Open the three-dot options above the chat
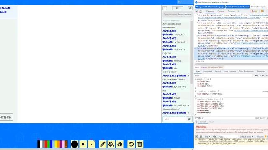This screenshot has width=268, height=150. click(x=165, y=8)
